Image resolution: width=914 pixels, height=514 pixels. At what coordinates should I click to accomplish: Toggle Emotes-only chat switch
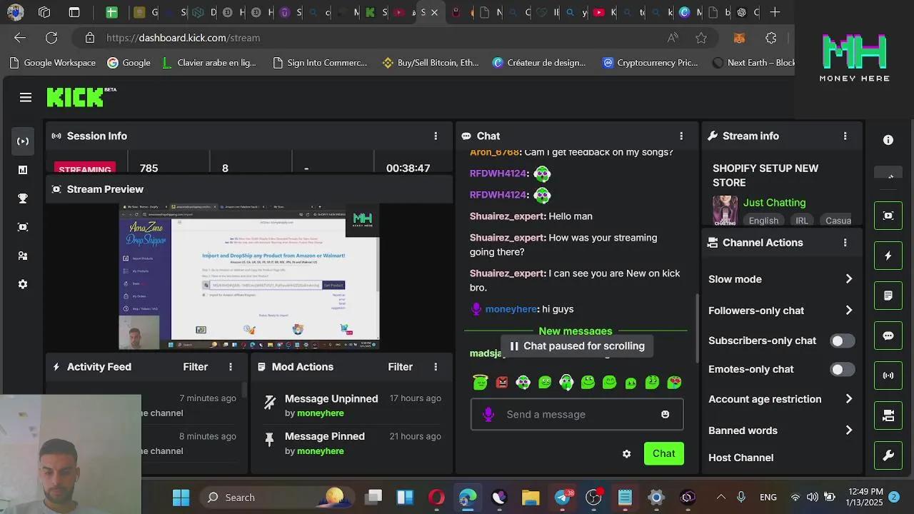pos(843,370)
